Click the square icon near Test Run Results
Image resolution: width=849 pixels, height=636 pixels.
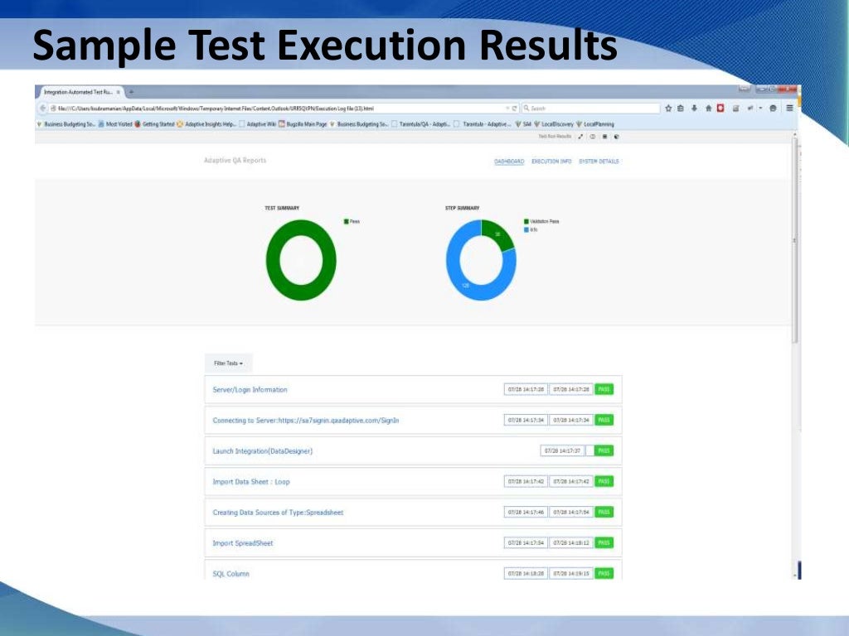point(604,137)
